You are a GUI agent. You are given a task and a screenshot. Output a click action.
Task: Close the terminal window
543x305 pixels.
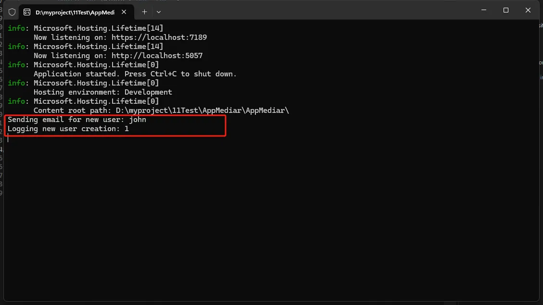[528, 10]
